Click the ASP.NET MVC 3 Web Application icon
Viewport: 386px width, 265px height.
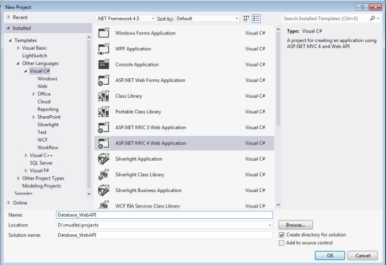104,127
